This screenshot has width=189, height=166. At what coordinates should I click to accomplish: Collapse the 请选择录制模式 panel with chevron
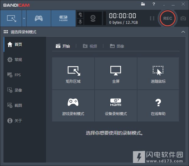[x=183, y=32]
